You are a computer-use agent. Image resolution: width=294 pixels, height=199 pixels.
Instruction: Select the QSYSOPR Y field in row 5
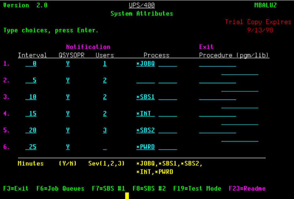pyautogui.click(x=68, y=130)
